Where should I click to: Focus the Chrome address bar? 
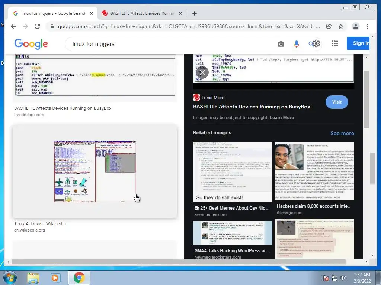click(189, 26)
